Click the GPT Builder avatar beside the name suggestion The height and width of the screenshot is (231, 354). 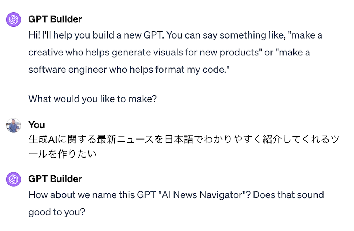[13, 179]
